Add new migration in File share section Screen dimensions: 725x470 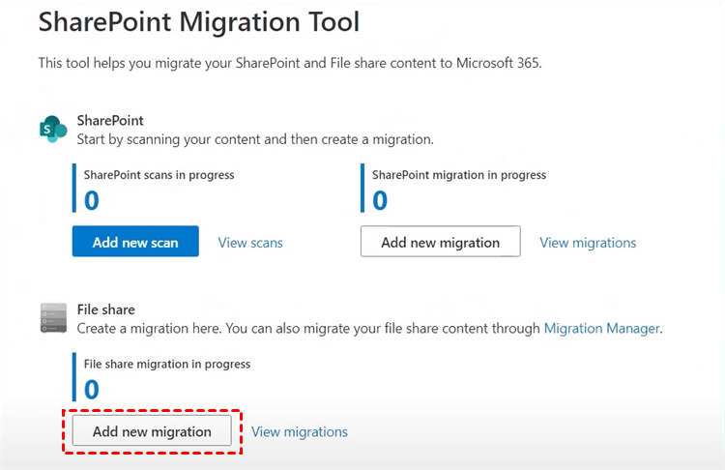[x=152, y=431]
